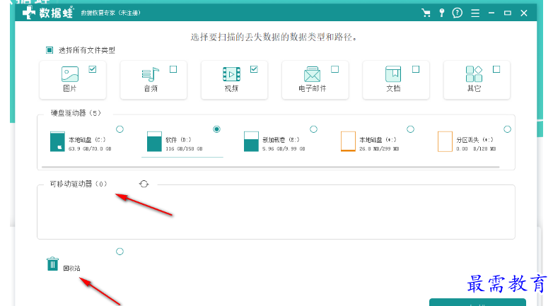
Task: Check the 电子邮件 file type checkbox
Action: pyautogui.click(x=335, y=69)
